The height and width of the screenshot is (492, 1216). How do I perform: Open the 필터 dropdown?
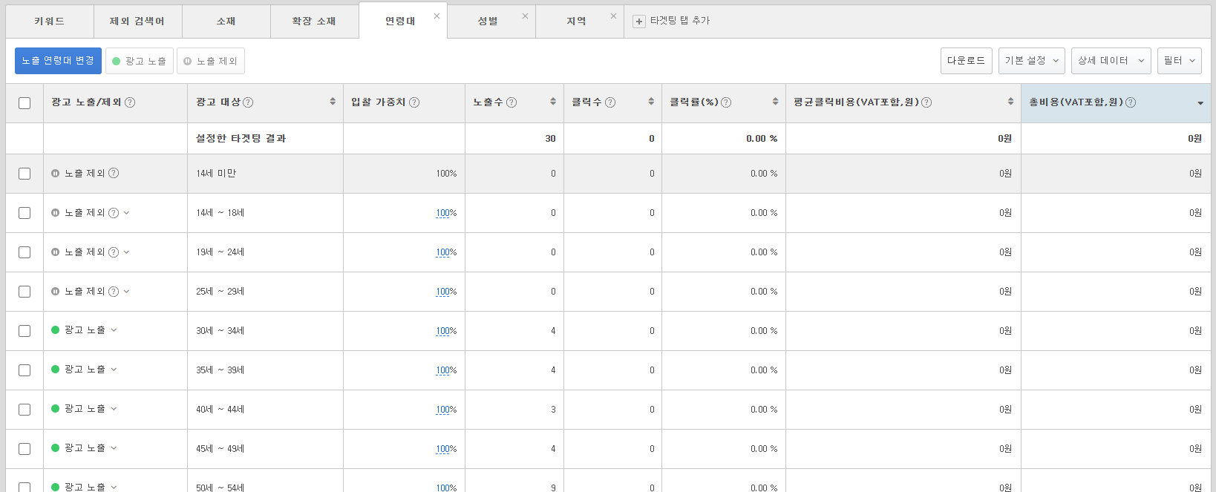[1179, 61]
